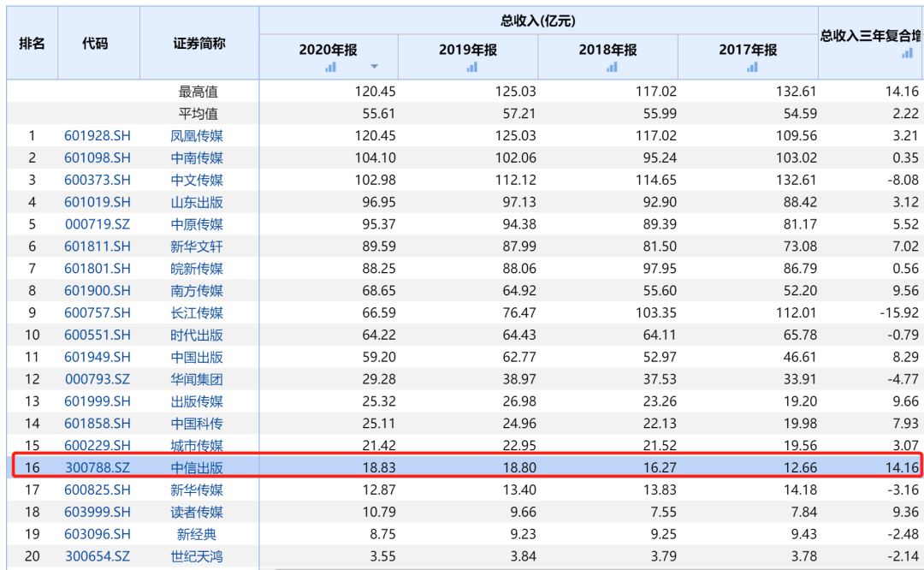The width and height of the screenshot is (924, 570).
Task: Open stock code 000793.SZ link
Action: 98,379
